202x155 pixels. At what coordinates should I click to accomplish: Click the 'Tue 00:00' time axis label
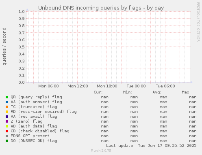[x=136, y=86]
